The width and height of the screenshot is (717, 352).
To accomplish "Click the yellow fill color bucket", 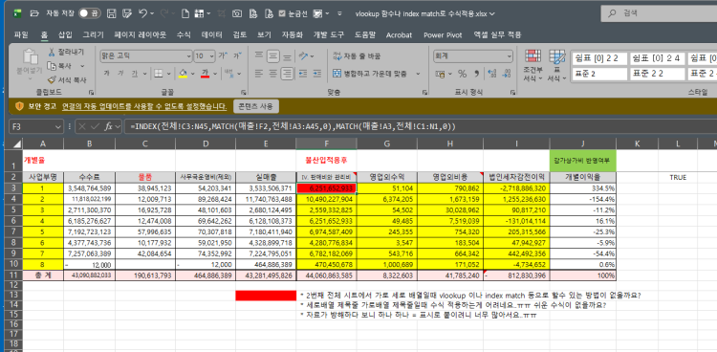I will (183, 74).
